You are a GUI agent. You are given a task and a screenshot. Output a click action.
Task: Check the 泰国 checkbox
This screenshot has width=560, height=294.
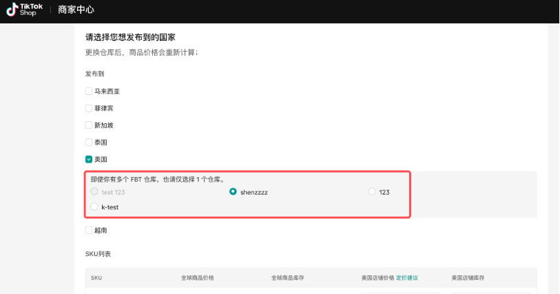pos(89,143)
